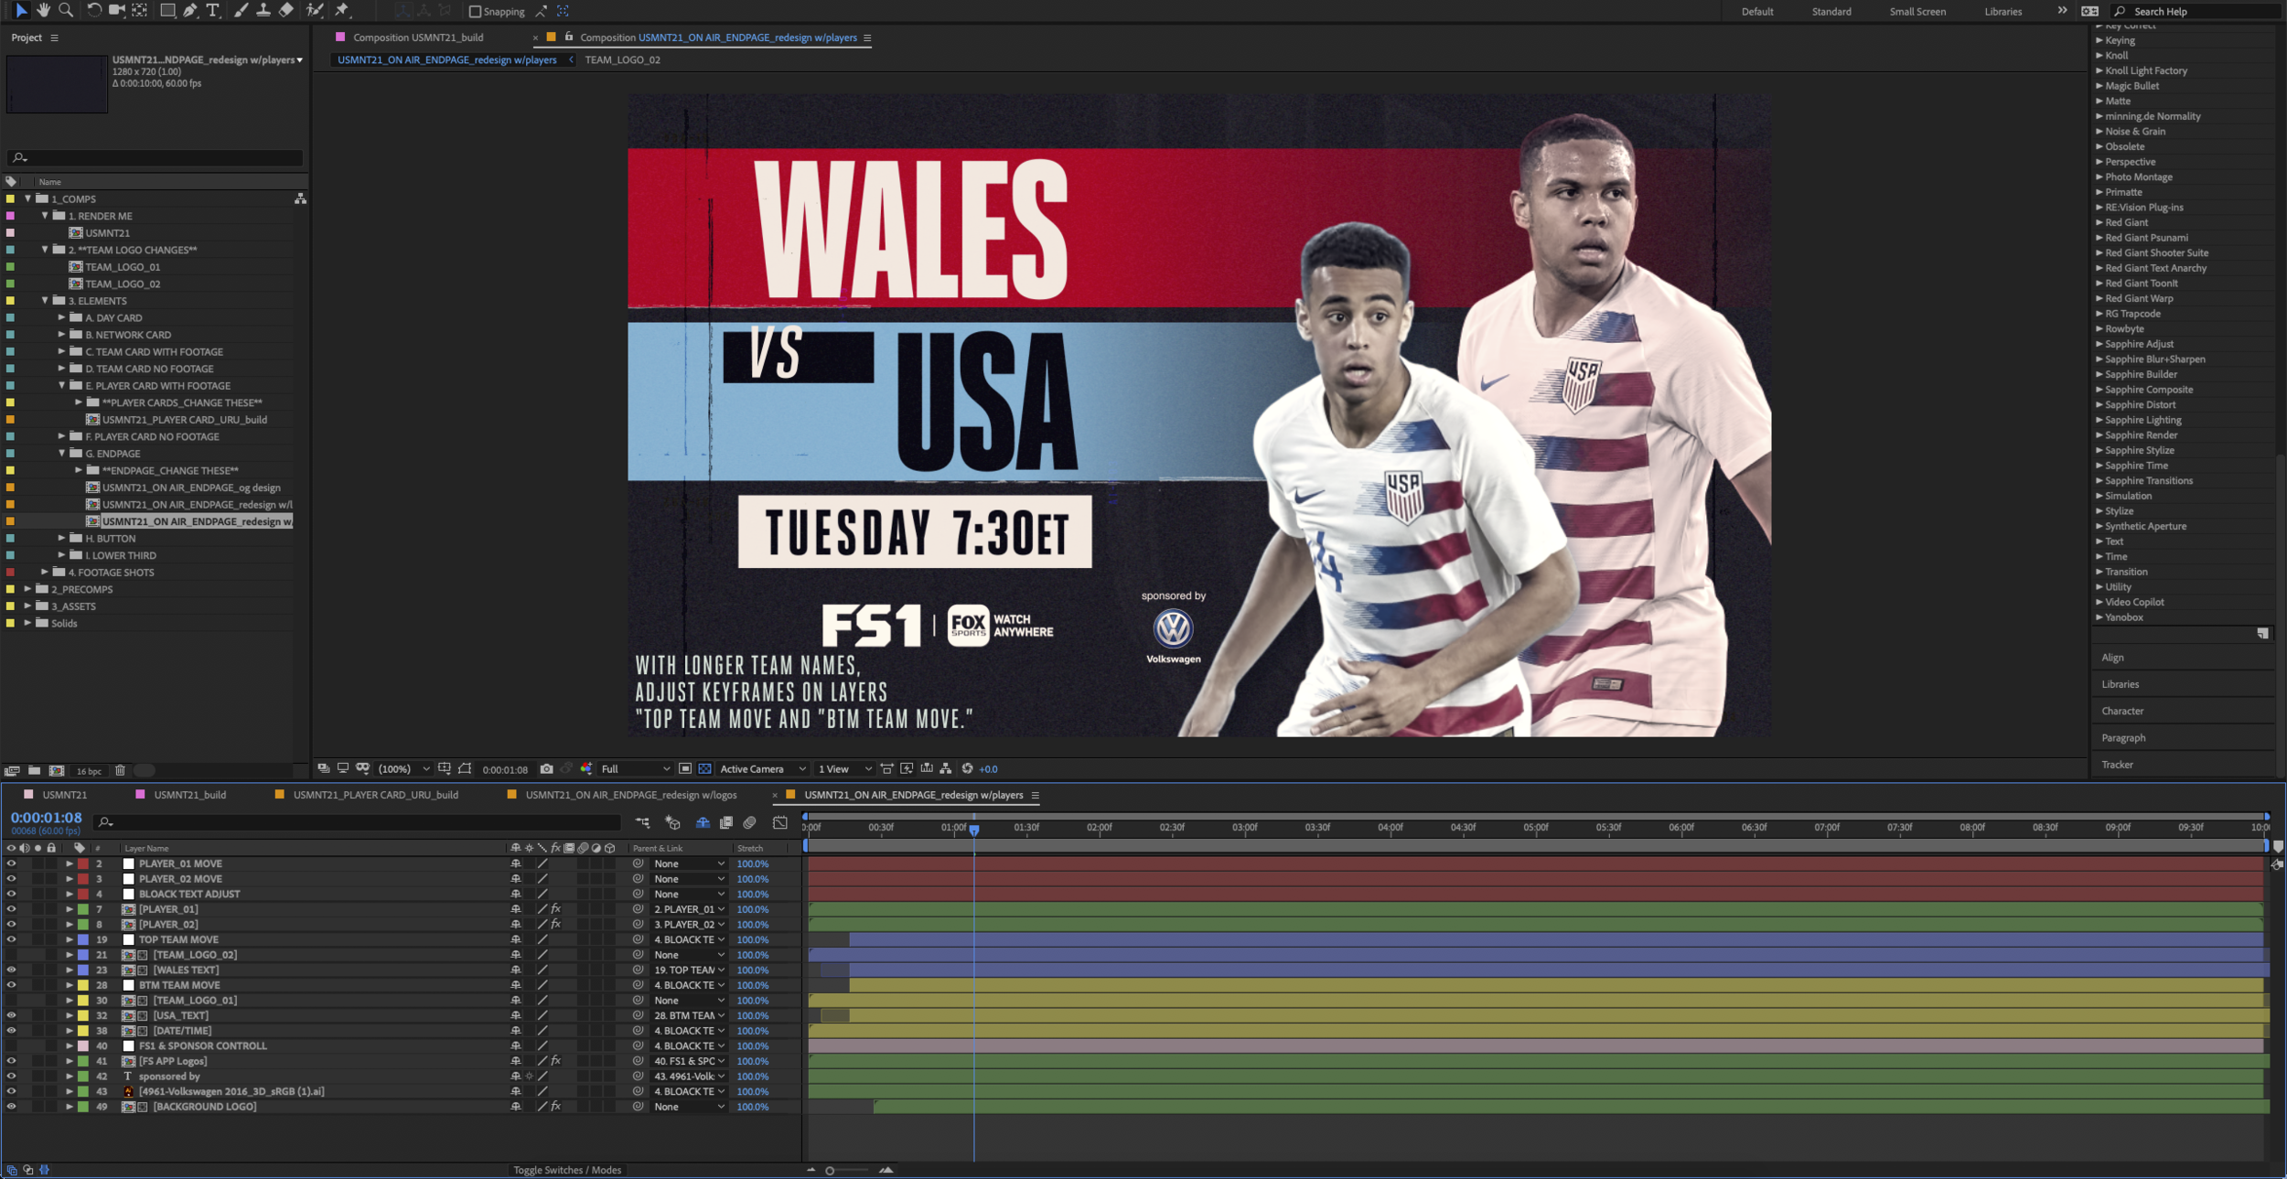
Task: Open the Graph Editor
Action: (x=780, y=823)
